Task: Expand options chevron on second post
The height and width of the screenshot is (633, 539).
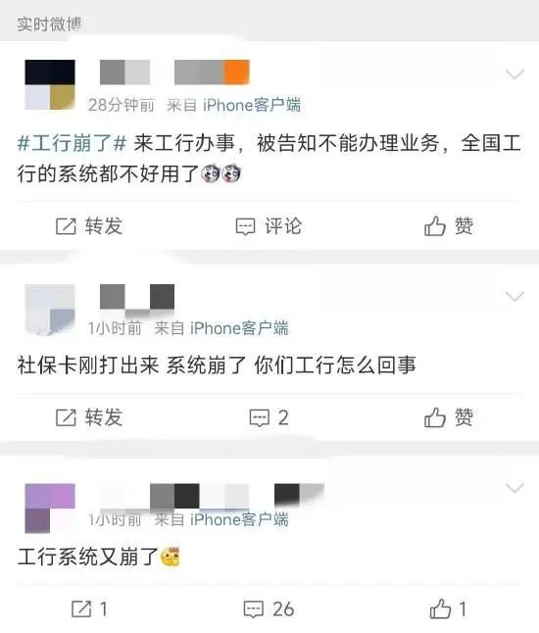Action: [x=514, y=296]
